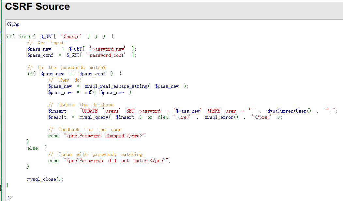
Task: Click the '// Do the passwords match?' comment
Action: pos(67,68)
